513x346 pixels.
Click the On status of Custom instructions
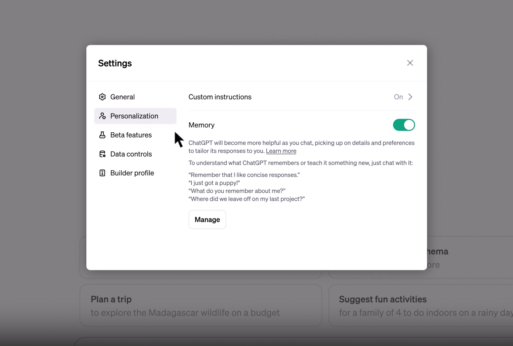[x=398, y=97]
